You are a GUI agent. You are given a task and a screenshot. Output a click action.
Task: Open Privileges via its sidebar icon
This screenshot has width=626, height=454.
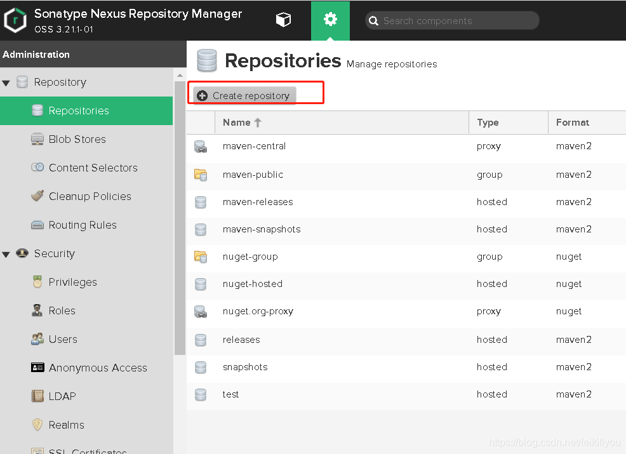(x=37, y=282)
